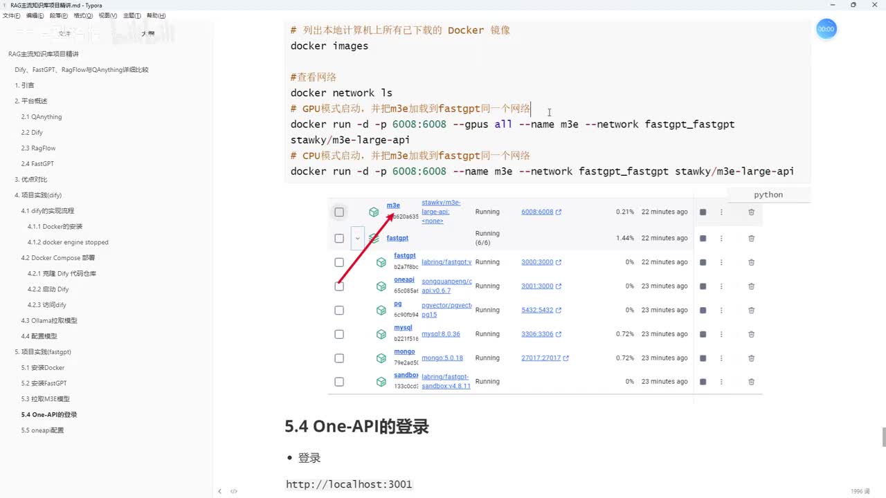Image resolution: width=886 pixels, height=498 pixels.
Task: Jump to outline item 4.3 Ollama拉取模型
Action: (x=49, y=320)
